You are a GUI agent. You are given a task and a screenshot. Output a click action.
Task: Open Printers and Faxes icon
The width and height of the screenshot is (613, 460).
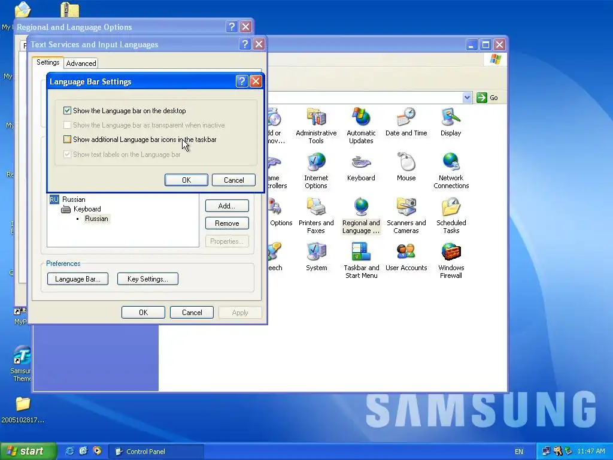(316, 216)
